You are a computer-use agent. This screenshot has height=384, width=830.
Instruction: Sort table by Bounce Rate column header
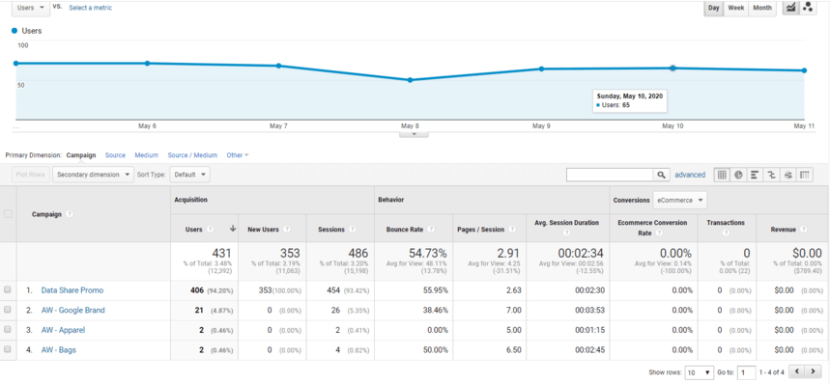click(x=406, y=230)
